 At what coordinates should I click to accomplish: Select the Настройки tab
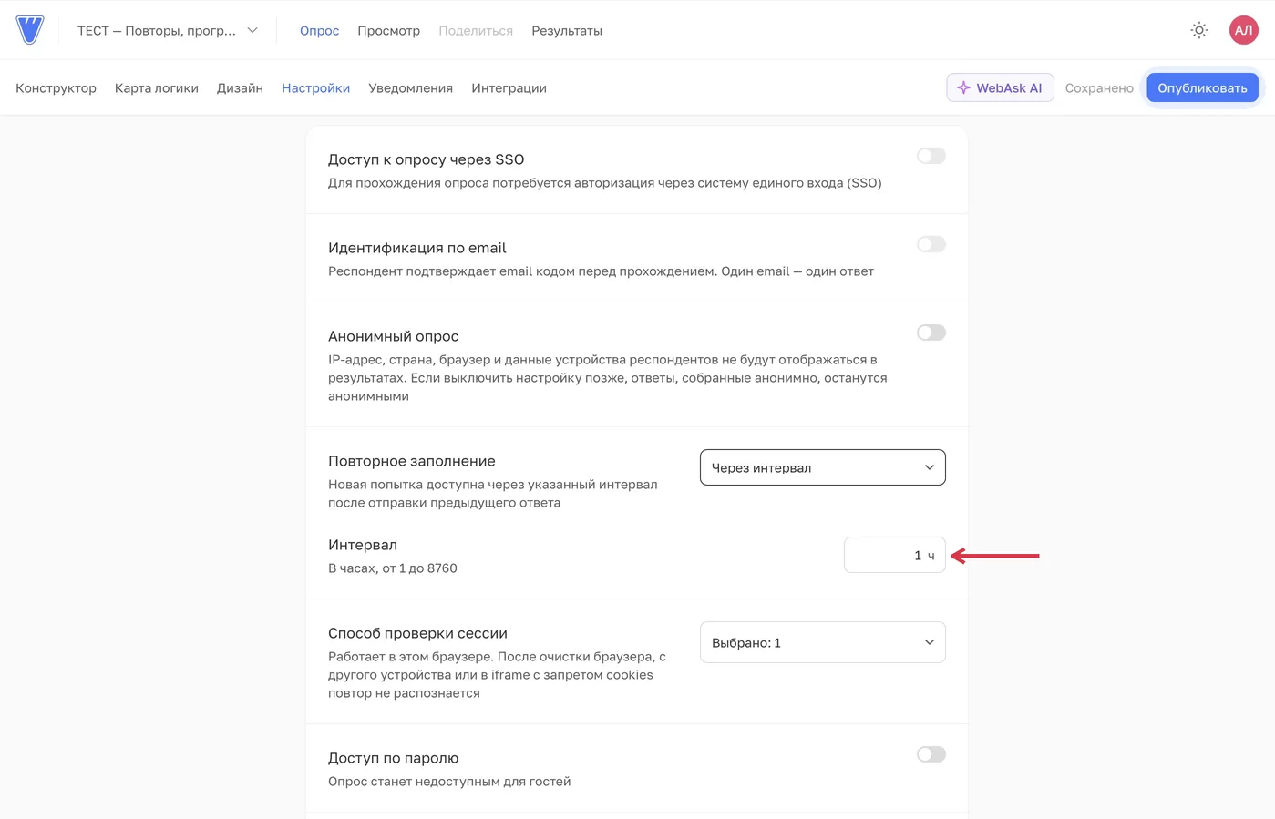pyautogui.click(x=315, y=87)
